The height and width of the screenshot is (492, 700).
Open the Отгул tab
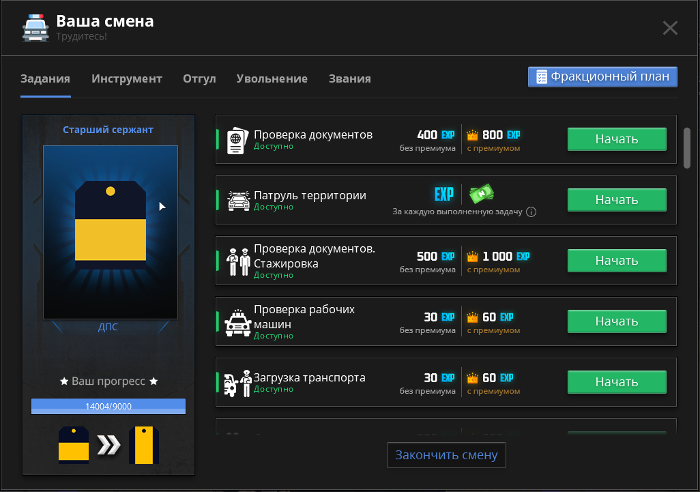199,78
